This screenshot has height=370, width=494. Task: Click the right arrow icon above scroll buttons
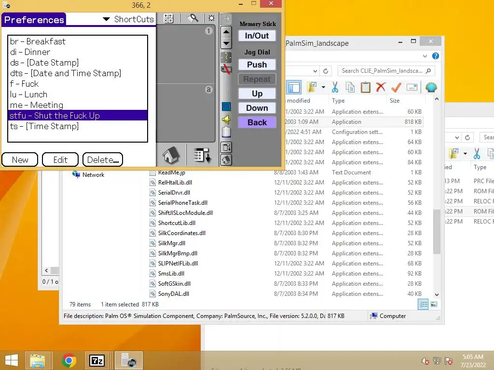226,19
